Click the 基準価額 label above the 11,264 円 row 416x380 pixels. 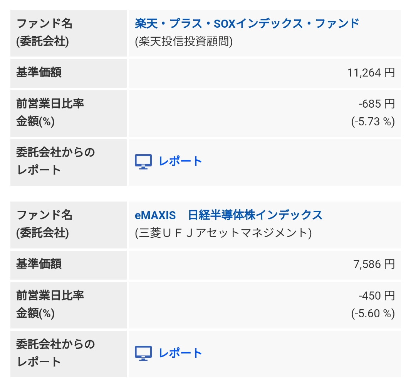pos(39,73)
